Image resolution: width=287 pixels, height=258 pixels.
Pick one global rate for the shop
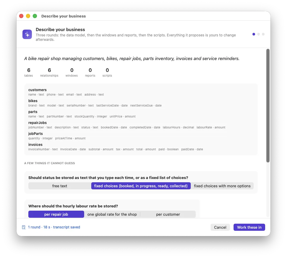click(x=112, y=214)
